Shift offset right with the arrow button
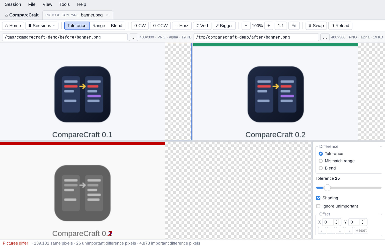The width and height of the screenshot is (385, 247). click(x=349, y=231)
